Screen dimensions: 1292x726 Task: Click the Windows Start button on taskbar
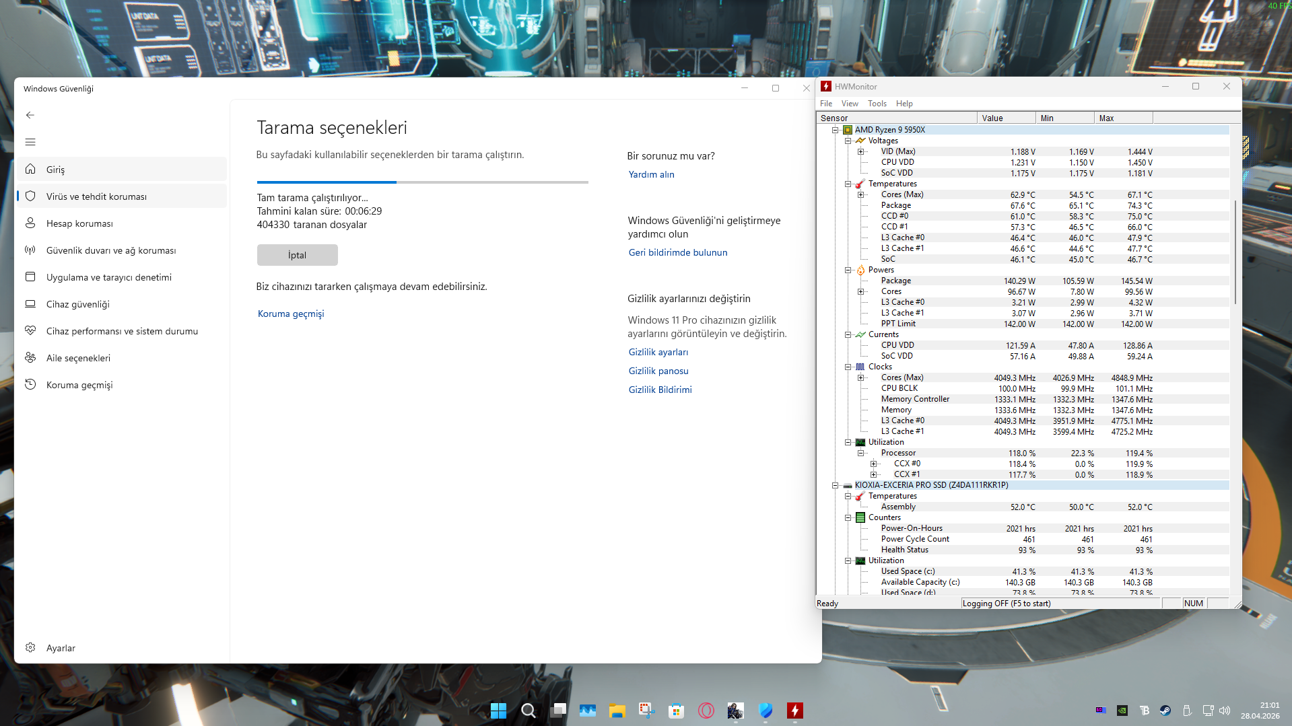[498, 711]
